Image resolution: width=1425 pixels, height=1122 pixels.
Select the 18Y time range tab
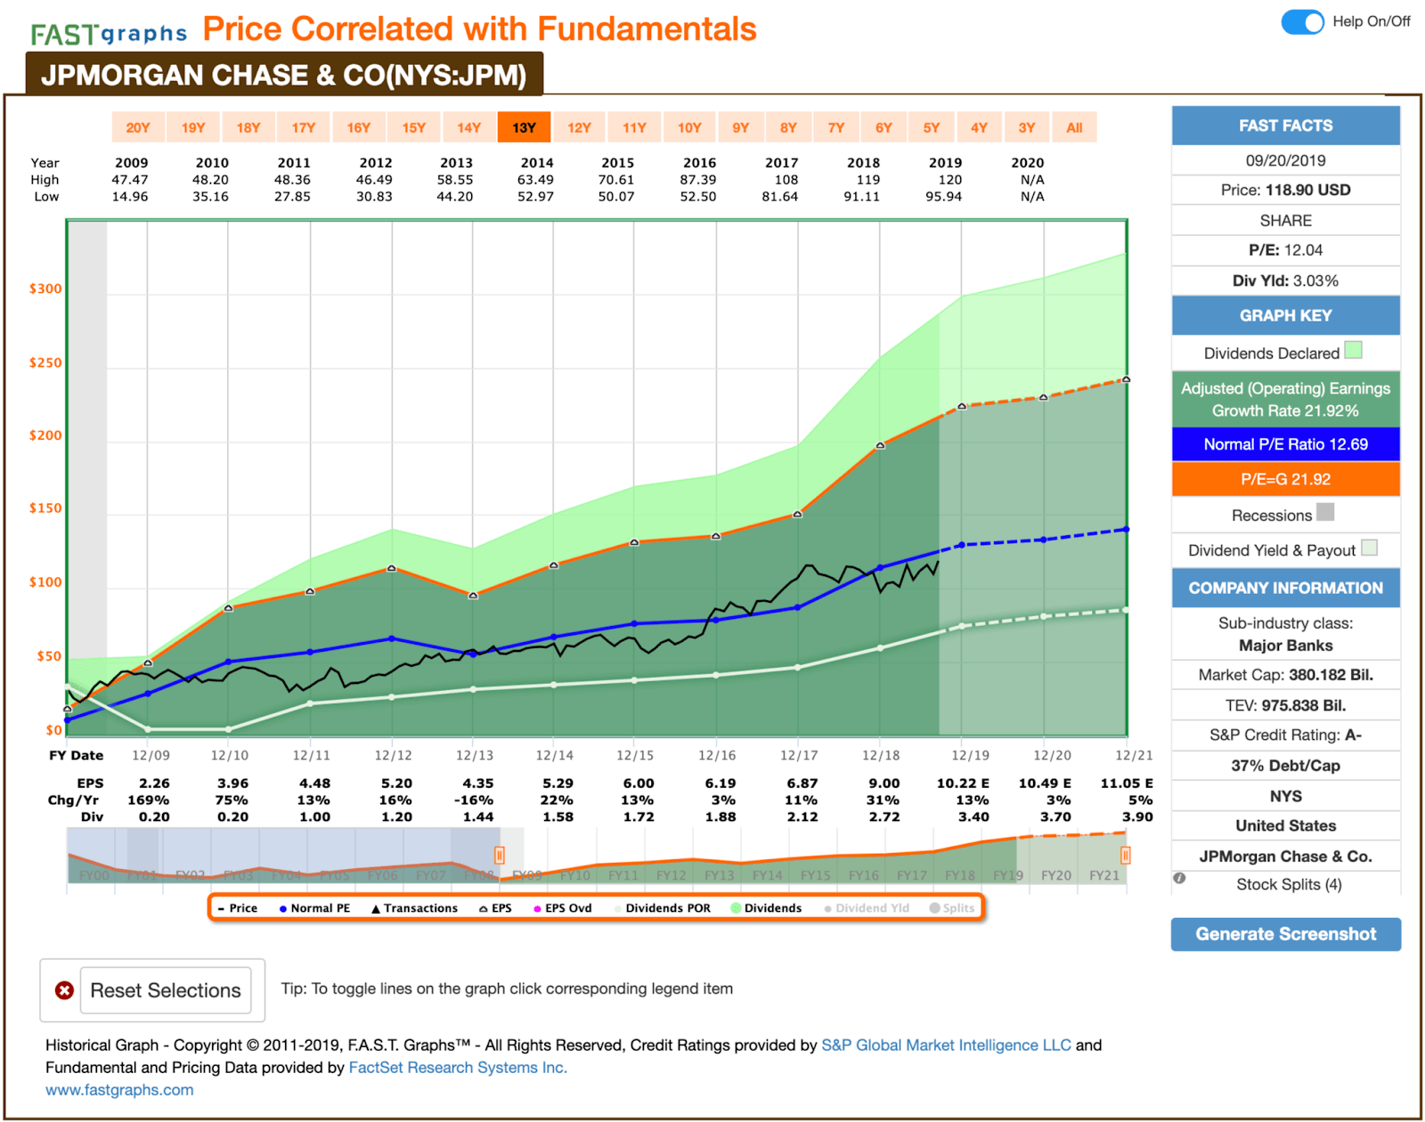pyautogui.click(x=248, y=127)
